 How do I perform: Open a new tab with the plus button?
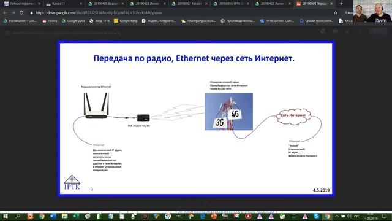341,4
